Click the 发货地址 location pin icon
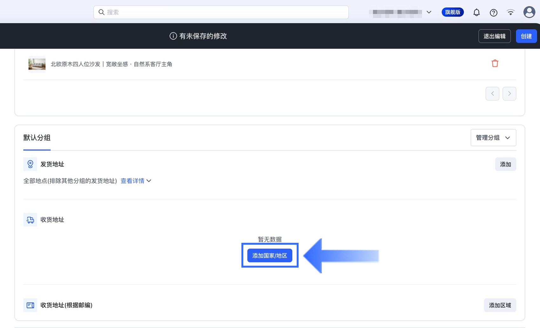This screenshot has height=328, width=540. coord(30,164)
